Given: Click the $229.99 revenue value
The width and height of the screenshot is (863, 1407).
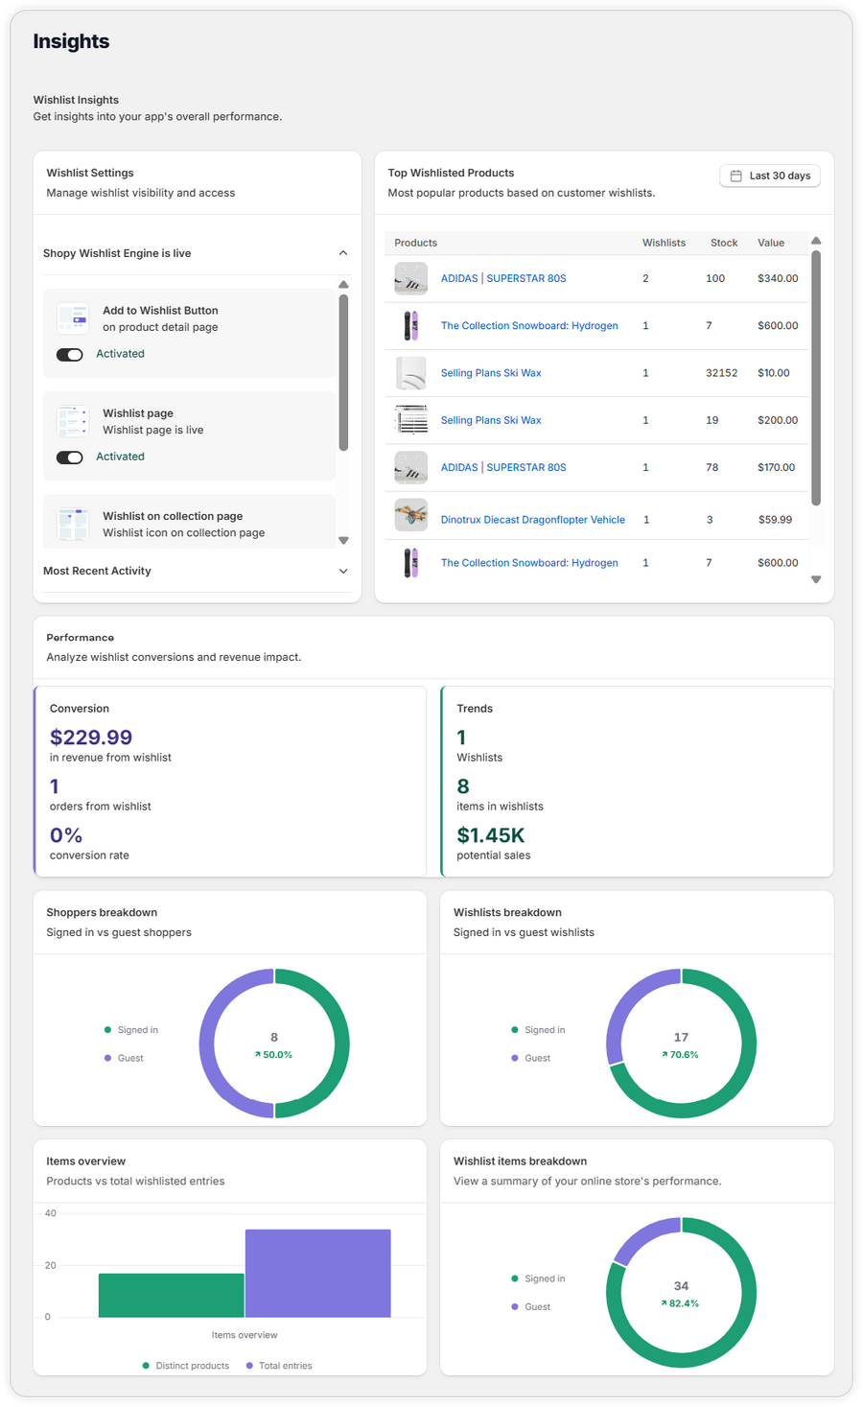Looking at the screenshot, I should point(91,737).
